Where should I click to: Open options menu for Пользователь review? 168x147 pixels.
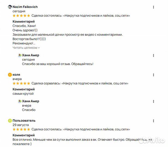[153, 121]
